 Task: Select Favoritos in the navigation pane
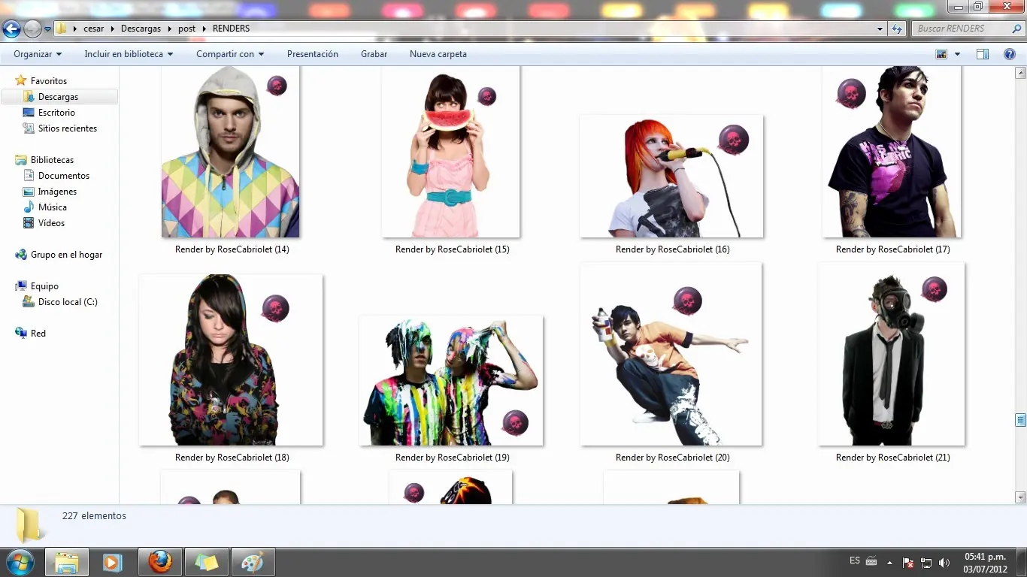(x=49, y=81)
